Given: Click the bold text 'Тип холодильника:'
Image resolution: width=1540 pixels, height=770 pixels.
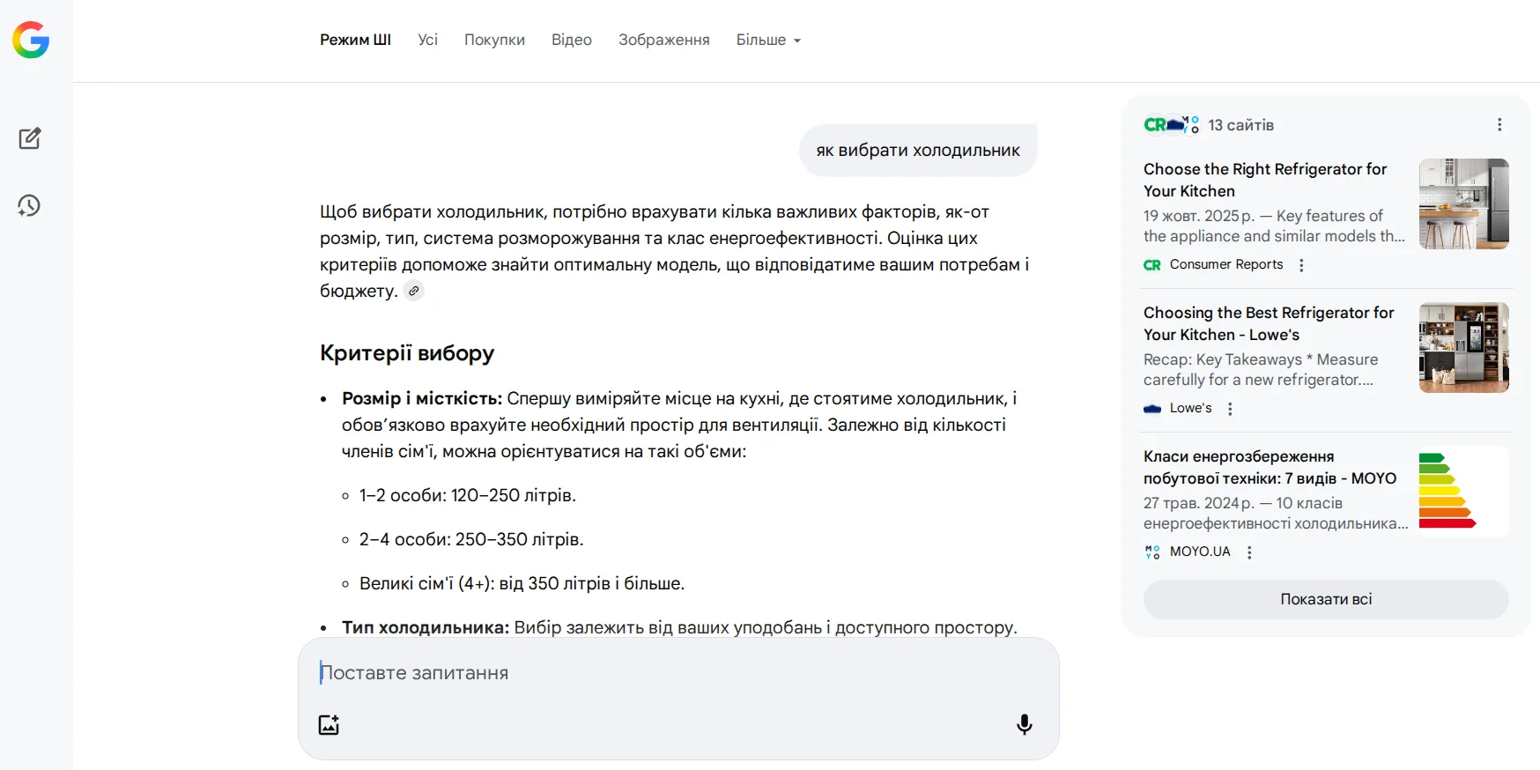Looking at the screenshot, I should 426,627.
